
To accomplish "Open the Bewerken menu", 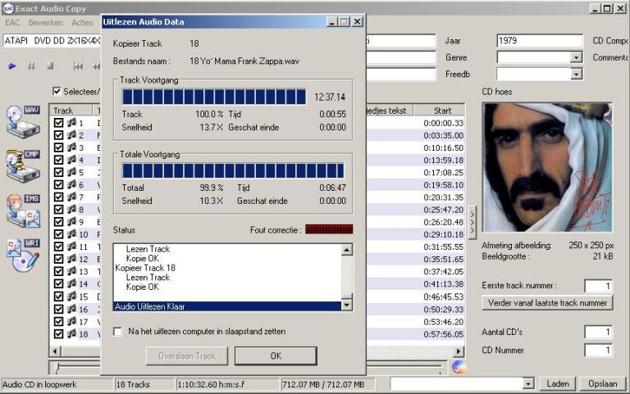I will click(x=46, y=23).
